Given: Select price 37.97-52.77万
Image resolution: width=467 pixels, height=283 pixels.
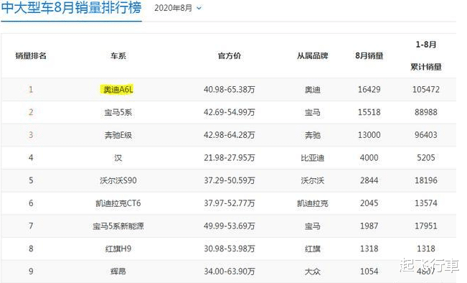Looking at the screenshot, I should point(230,203).
